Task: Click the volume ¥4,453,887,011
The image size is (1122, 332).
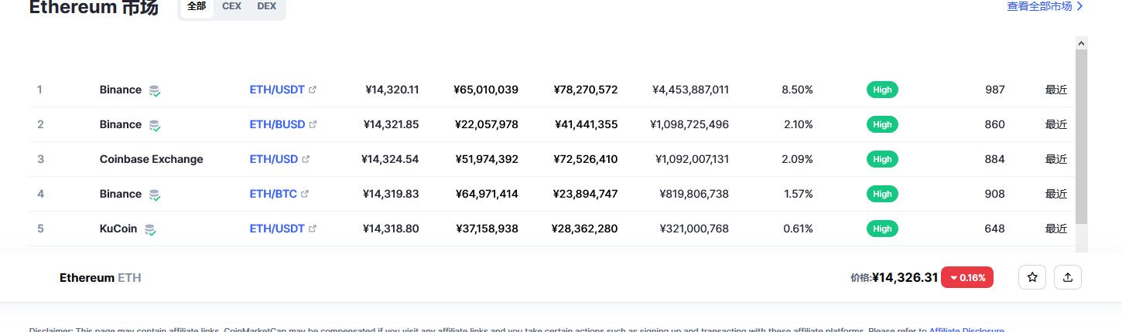Action: (690, 90)
